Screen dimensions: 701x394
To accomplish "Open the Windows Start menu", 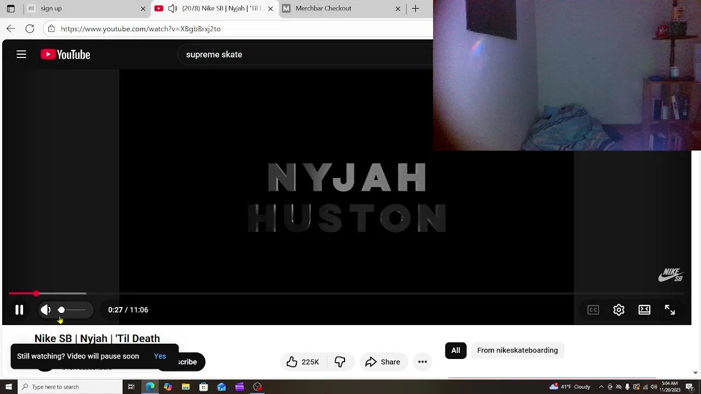I will click(8, 387).
